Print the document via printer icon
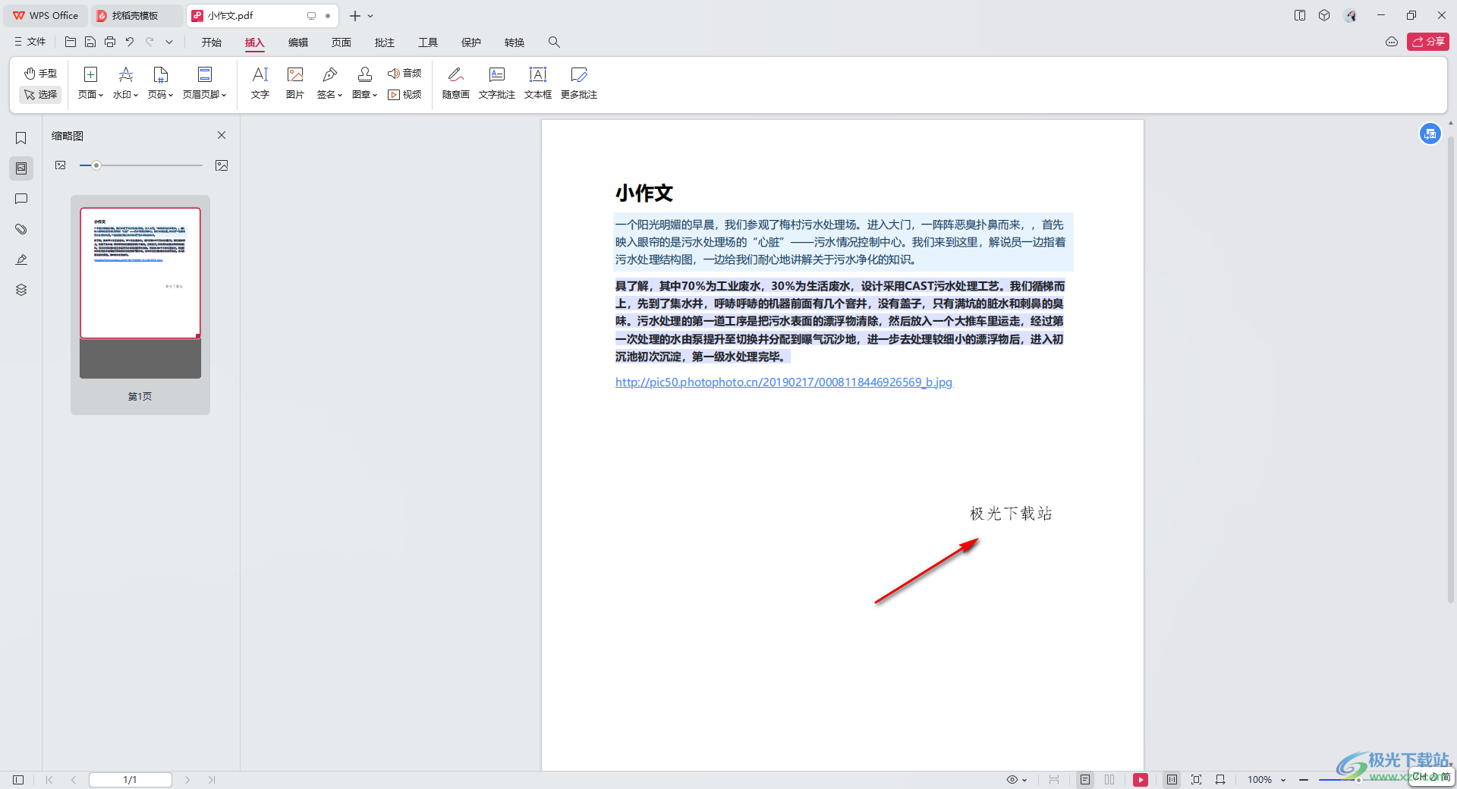 point(110,42)
